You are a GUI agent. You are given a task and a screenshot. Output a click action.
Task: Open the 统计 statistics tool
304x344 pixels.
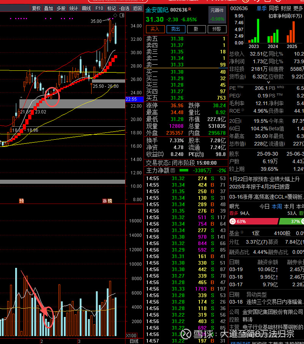pyautogui.click(x=74, y=8)
